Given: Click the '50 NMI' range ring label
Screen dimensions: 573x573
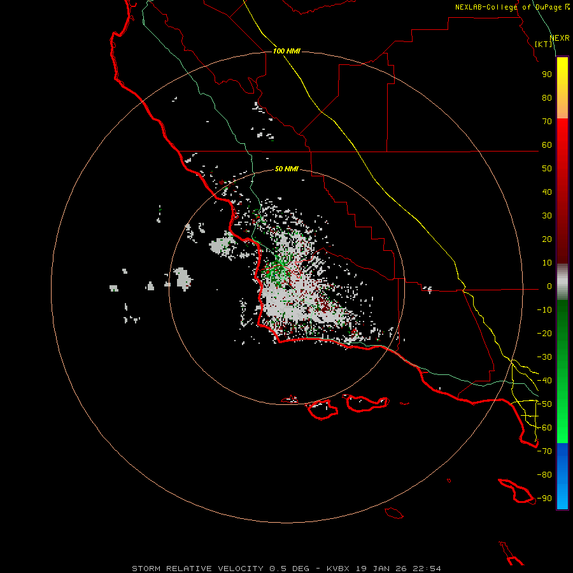Looking at the screenshot, I should point(286,169).
